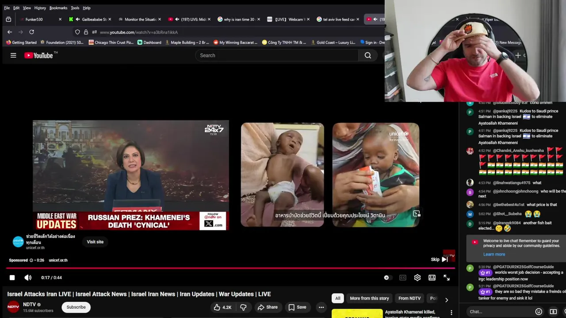
Task: Open @pirangyk9084's chat avatar
Action: pyautogui.click(x=470, y=224)
